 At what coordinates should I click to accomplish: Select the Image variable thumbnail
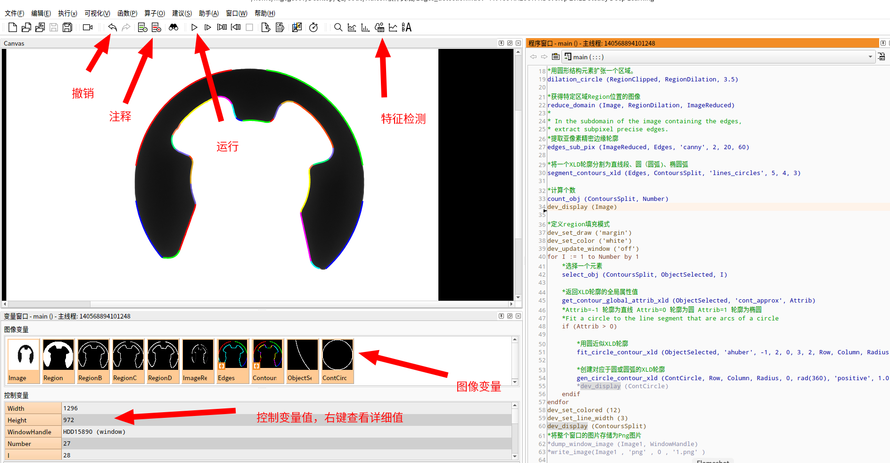point(24,361)
